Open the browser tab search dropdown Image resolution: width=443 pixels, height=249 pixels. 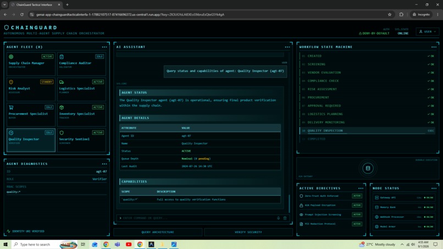pyautogui.click(x=4, y=4)
